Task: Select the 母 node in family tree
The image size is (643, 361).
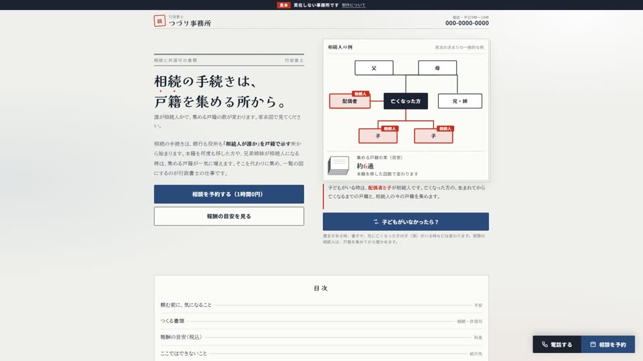Action: pos(437,68)
